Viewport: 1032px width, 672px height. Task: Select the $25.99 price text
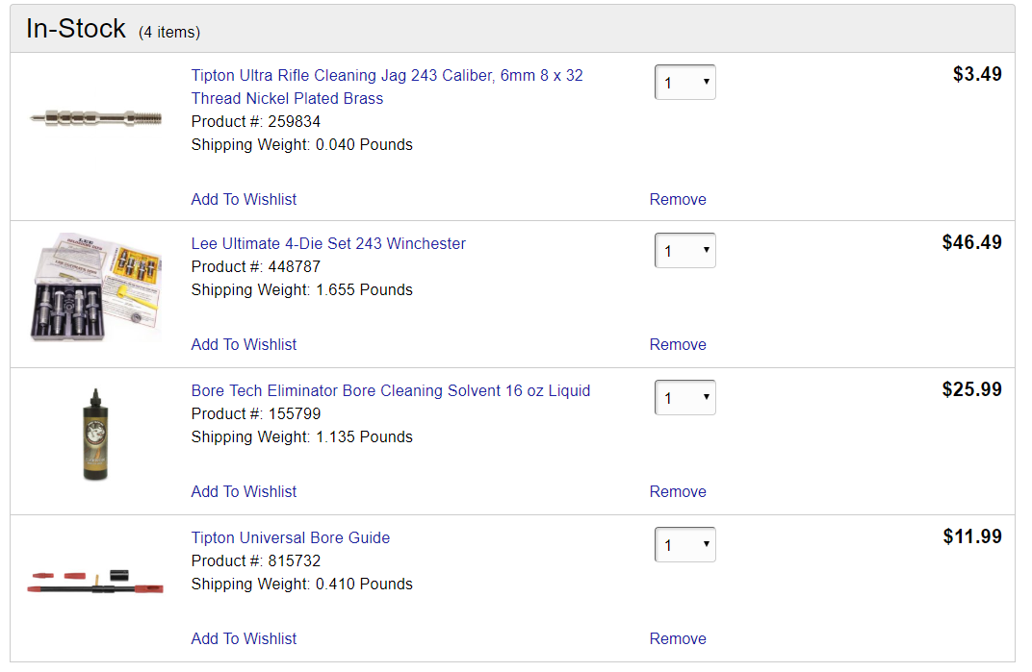click(972, 389)
